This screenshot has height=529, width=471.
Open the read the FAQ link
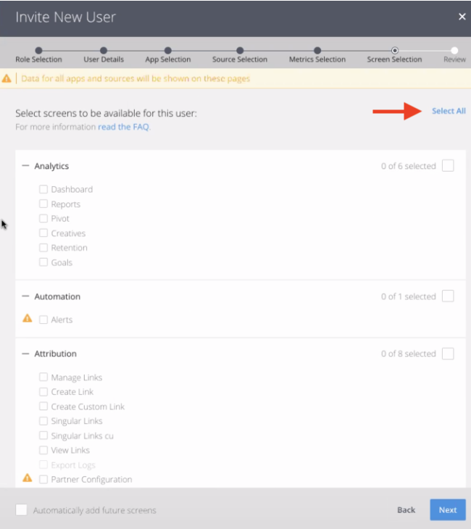coord(123,127)
